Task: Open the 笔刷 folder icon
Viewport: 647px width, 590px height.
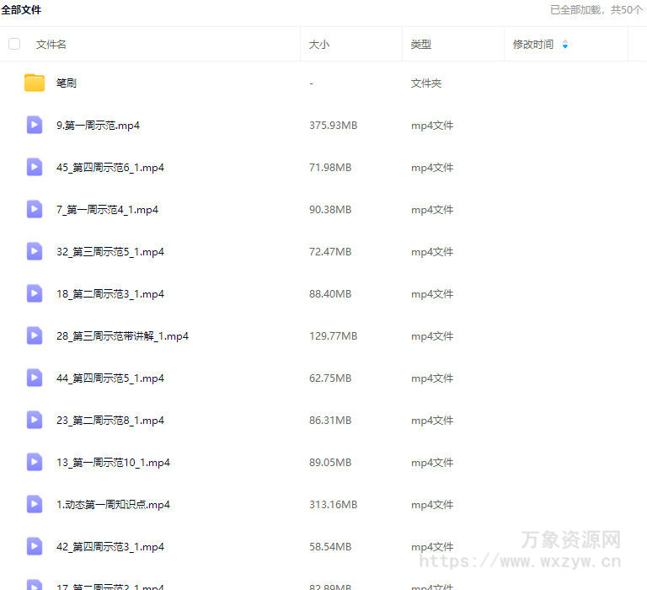Action: click(x=35, y=83)
